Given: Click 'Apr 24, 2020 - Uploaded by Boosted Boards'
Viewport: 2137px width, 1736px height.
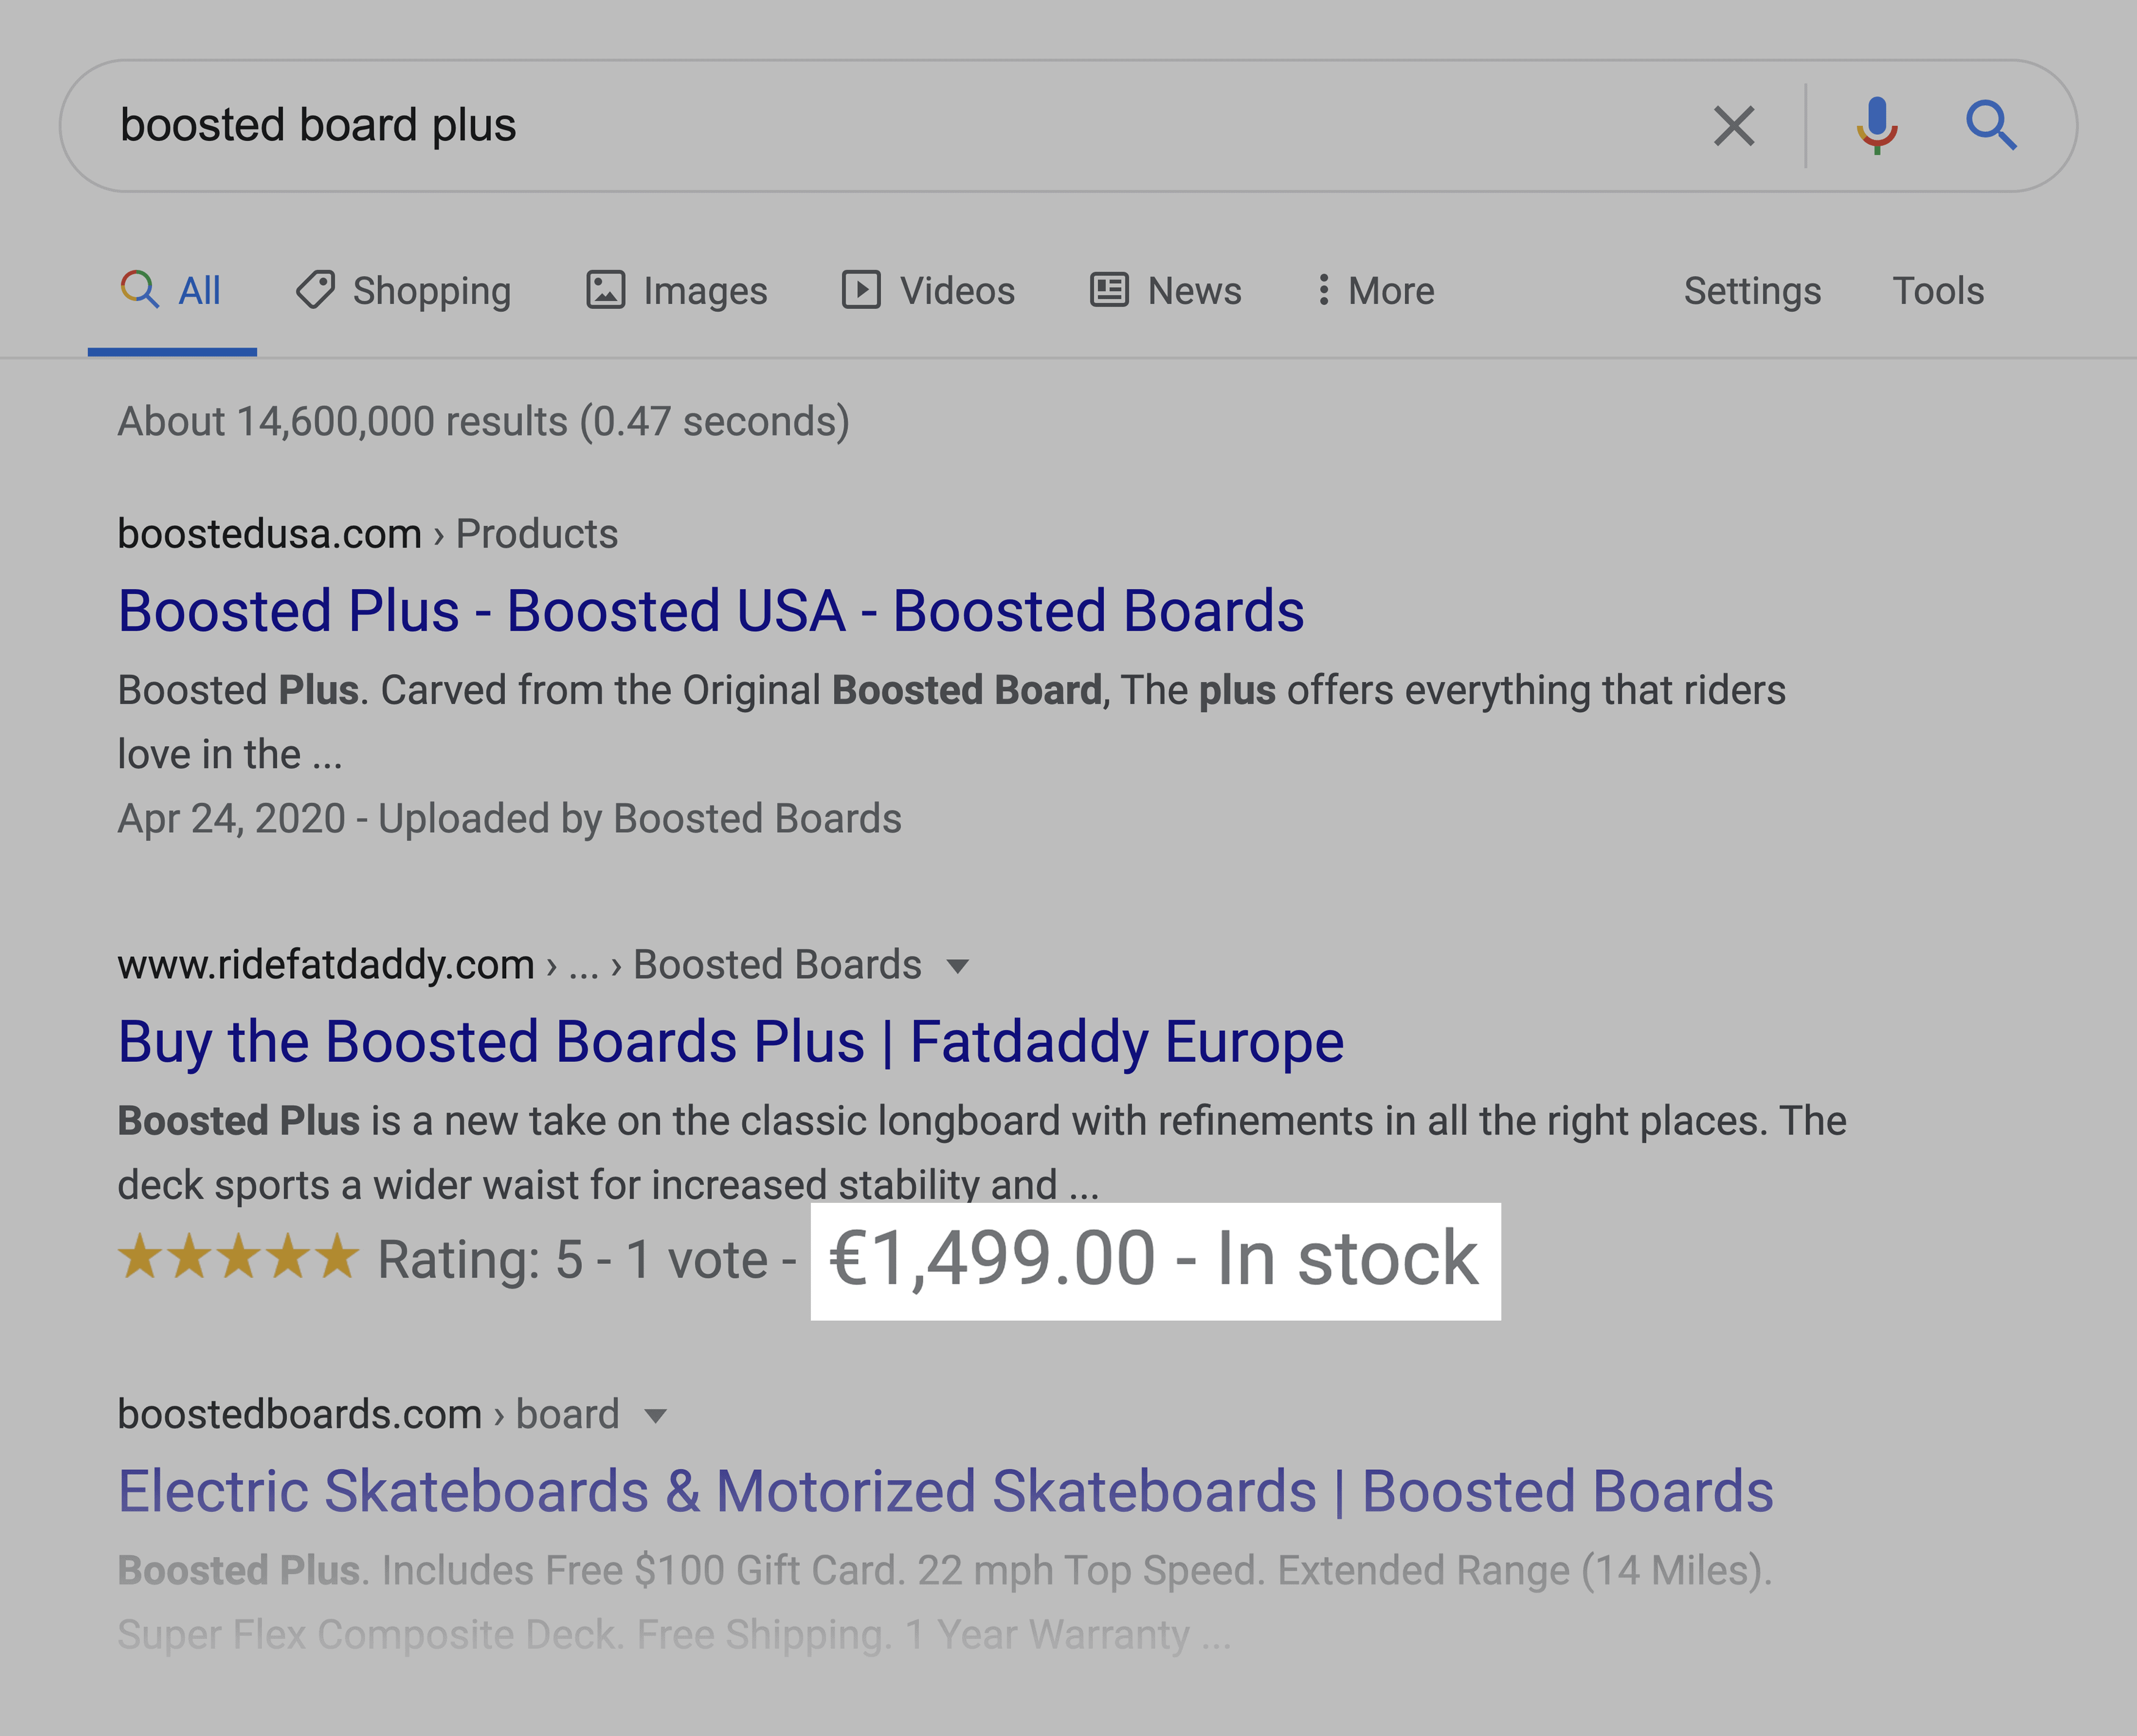Looking at the screenshot, I should (510, 819).
